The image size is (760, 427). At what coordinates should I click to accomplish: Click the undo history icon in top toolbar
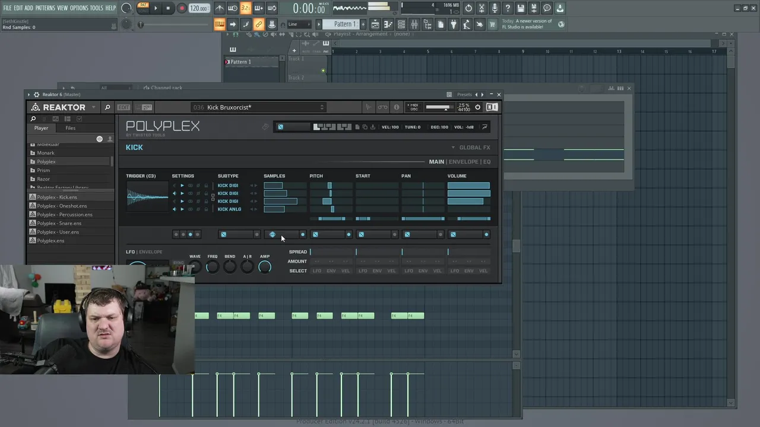click(x=468, y=8)
